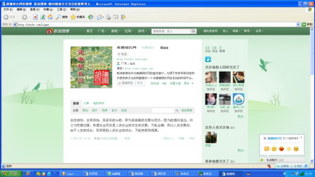Submit Weibo search with magnifier button

(193, 31)
